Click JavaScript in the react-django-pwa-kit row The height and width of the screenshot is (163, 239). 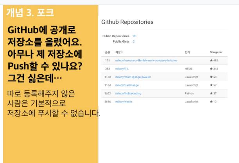pyautogui.click(x=191, y=77)
